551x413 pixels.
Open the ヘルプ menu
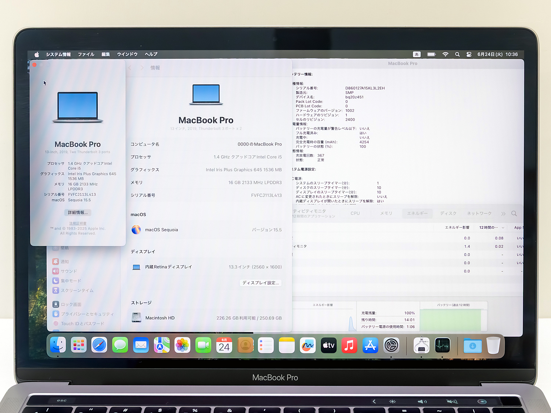tap(151, 54)
